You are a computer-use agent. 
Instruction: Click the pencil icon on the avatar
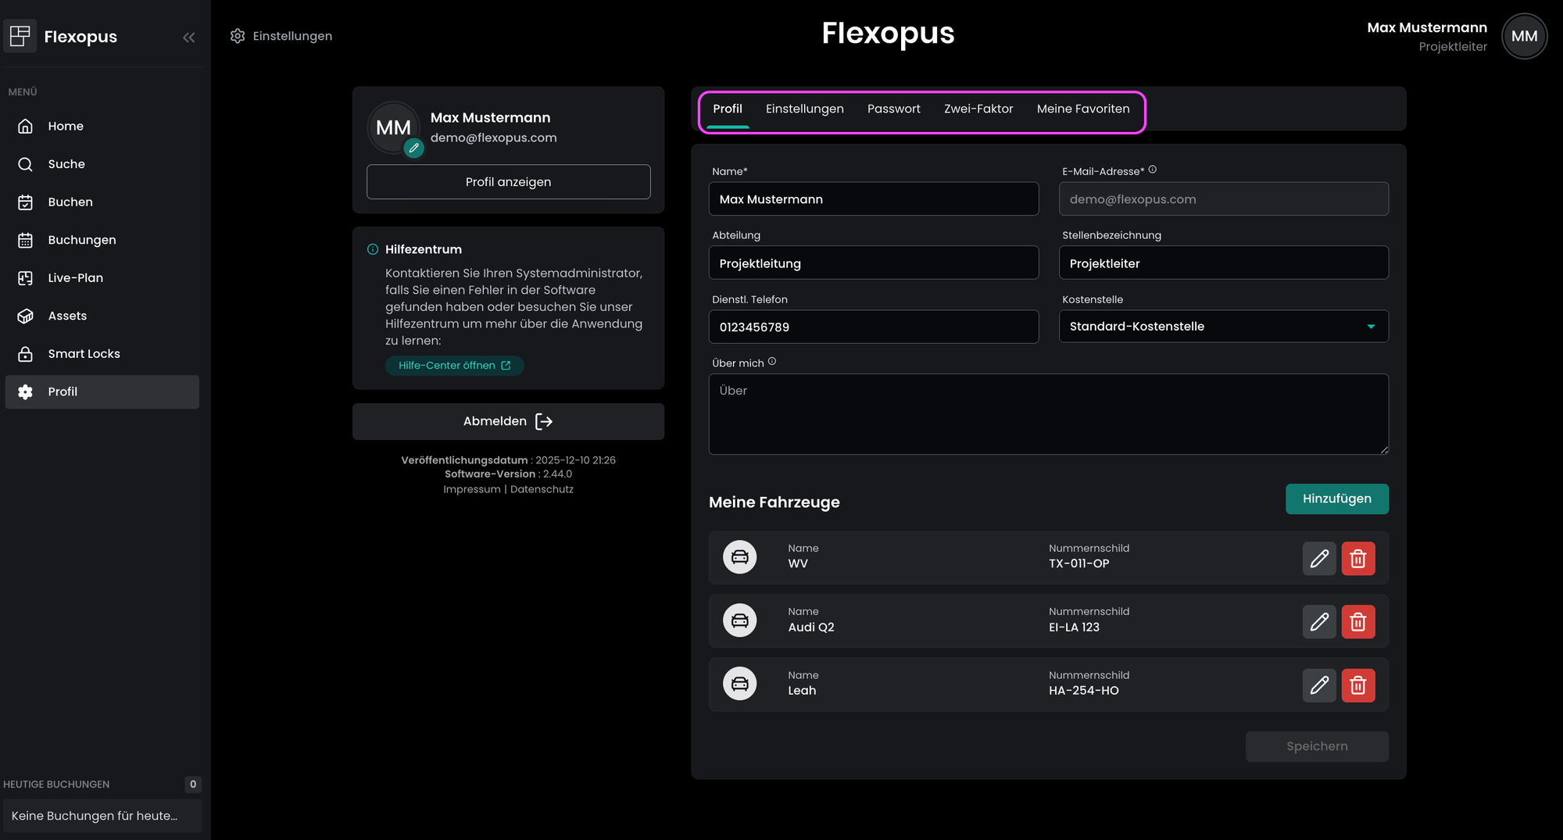pos(413,148)
